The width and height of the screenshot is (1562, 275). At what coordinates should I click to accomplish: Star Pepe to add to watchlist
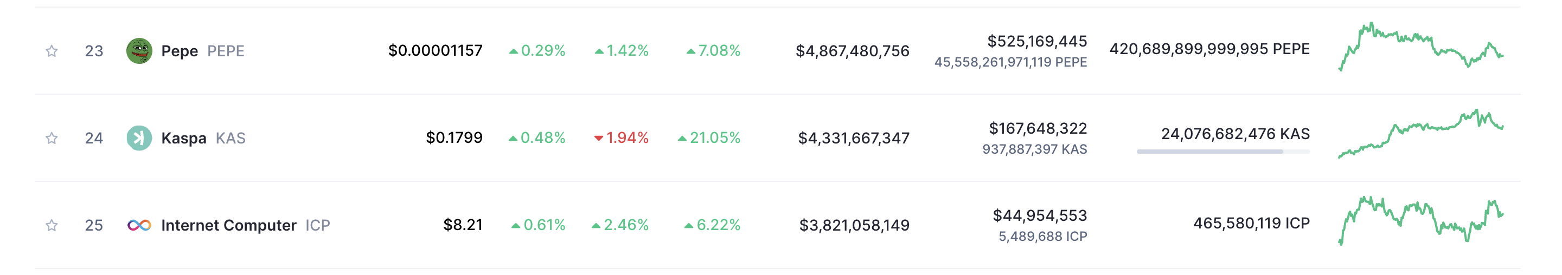(x=52, y=51)
